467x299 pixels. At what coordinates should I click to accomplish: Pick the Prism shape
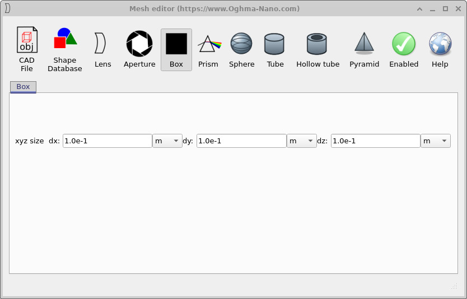click(x=208, y=49)
